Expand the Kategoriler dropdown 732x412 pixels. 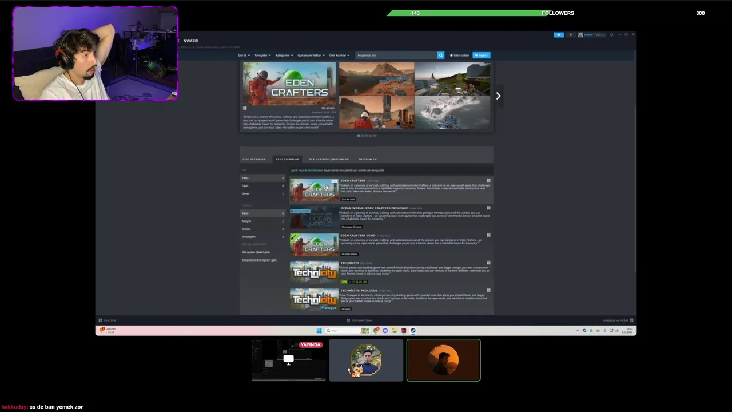(284, 56)
